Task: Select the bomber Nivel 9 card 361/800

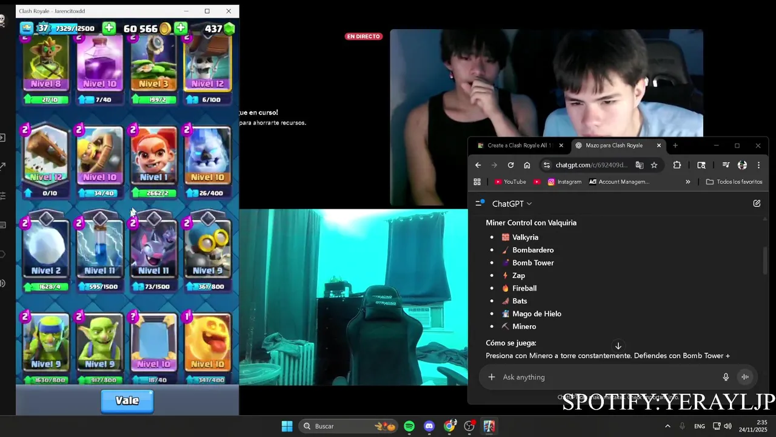Action: [x=207, y=249]
